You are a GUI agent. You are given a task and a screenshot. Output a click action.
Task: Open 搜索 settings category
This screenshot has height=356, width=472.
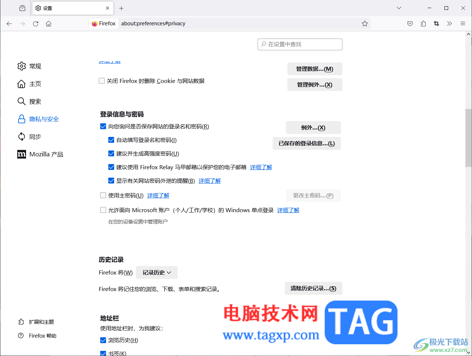point(29,101)
